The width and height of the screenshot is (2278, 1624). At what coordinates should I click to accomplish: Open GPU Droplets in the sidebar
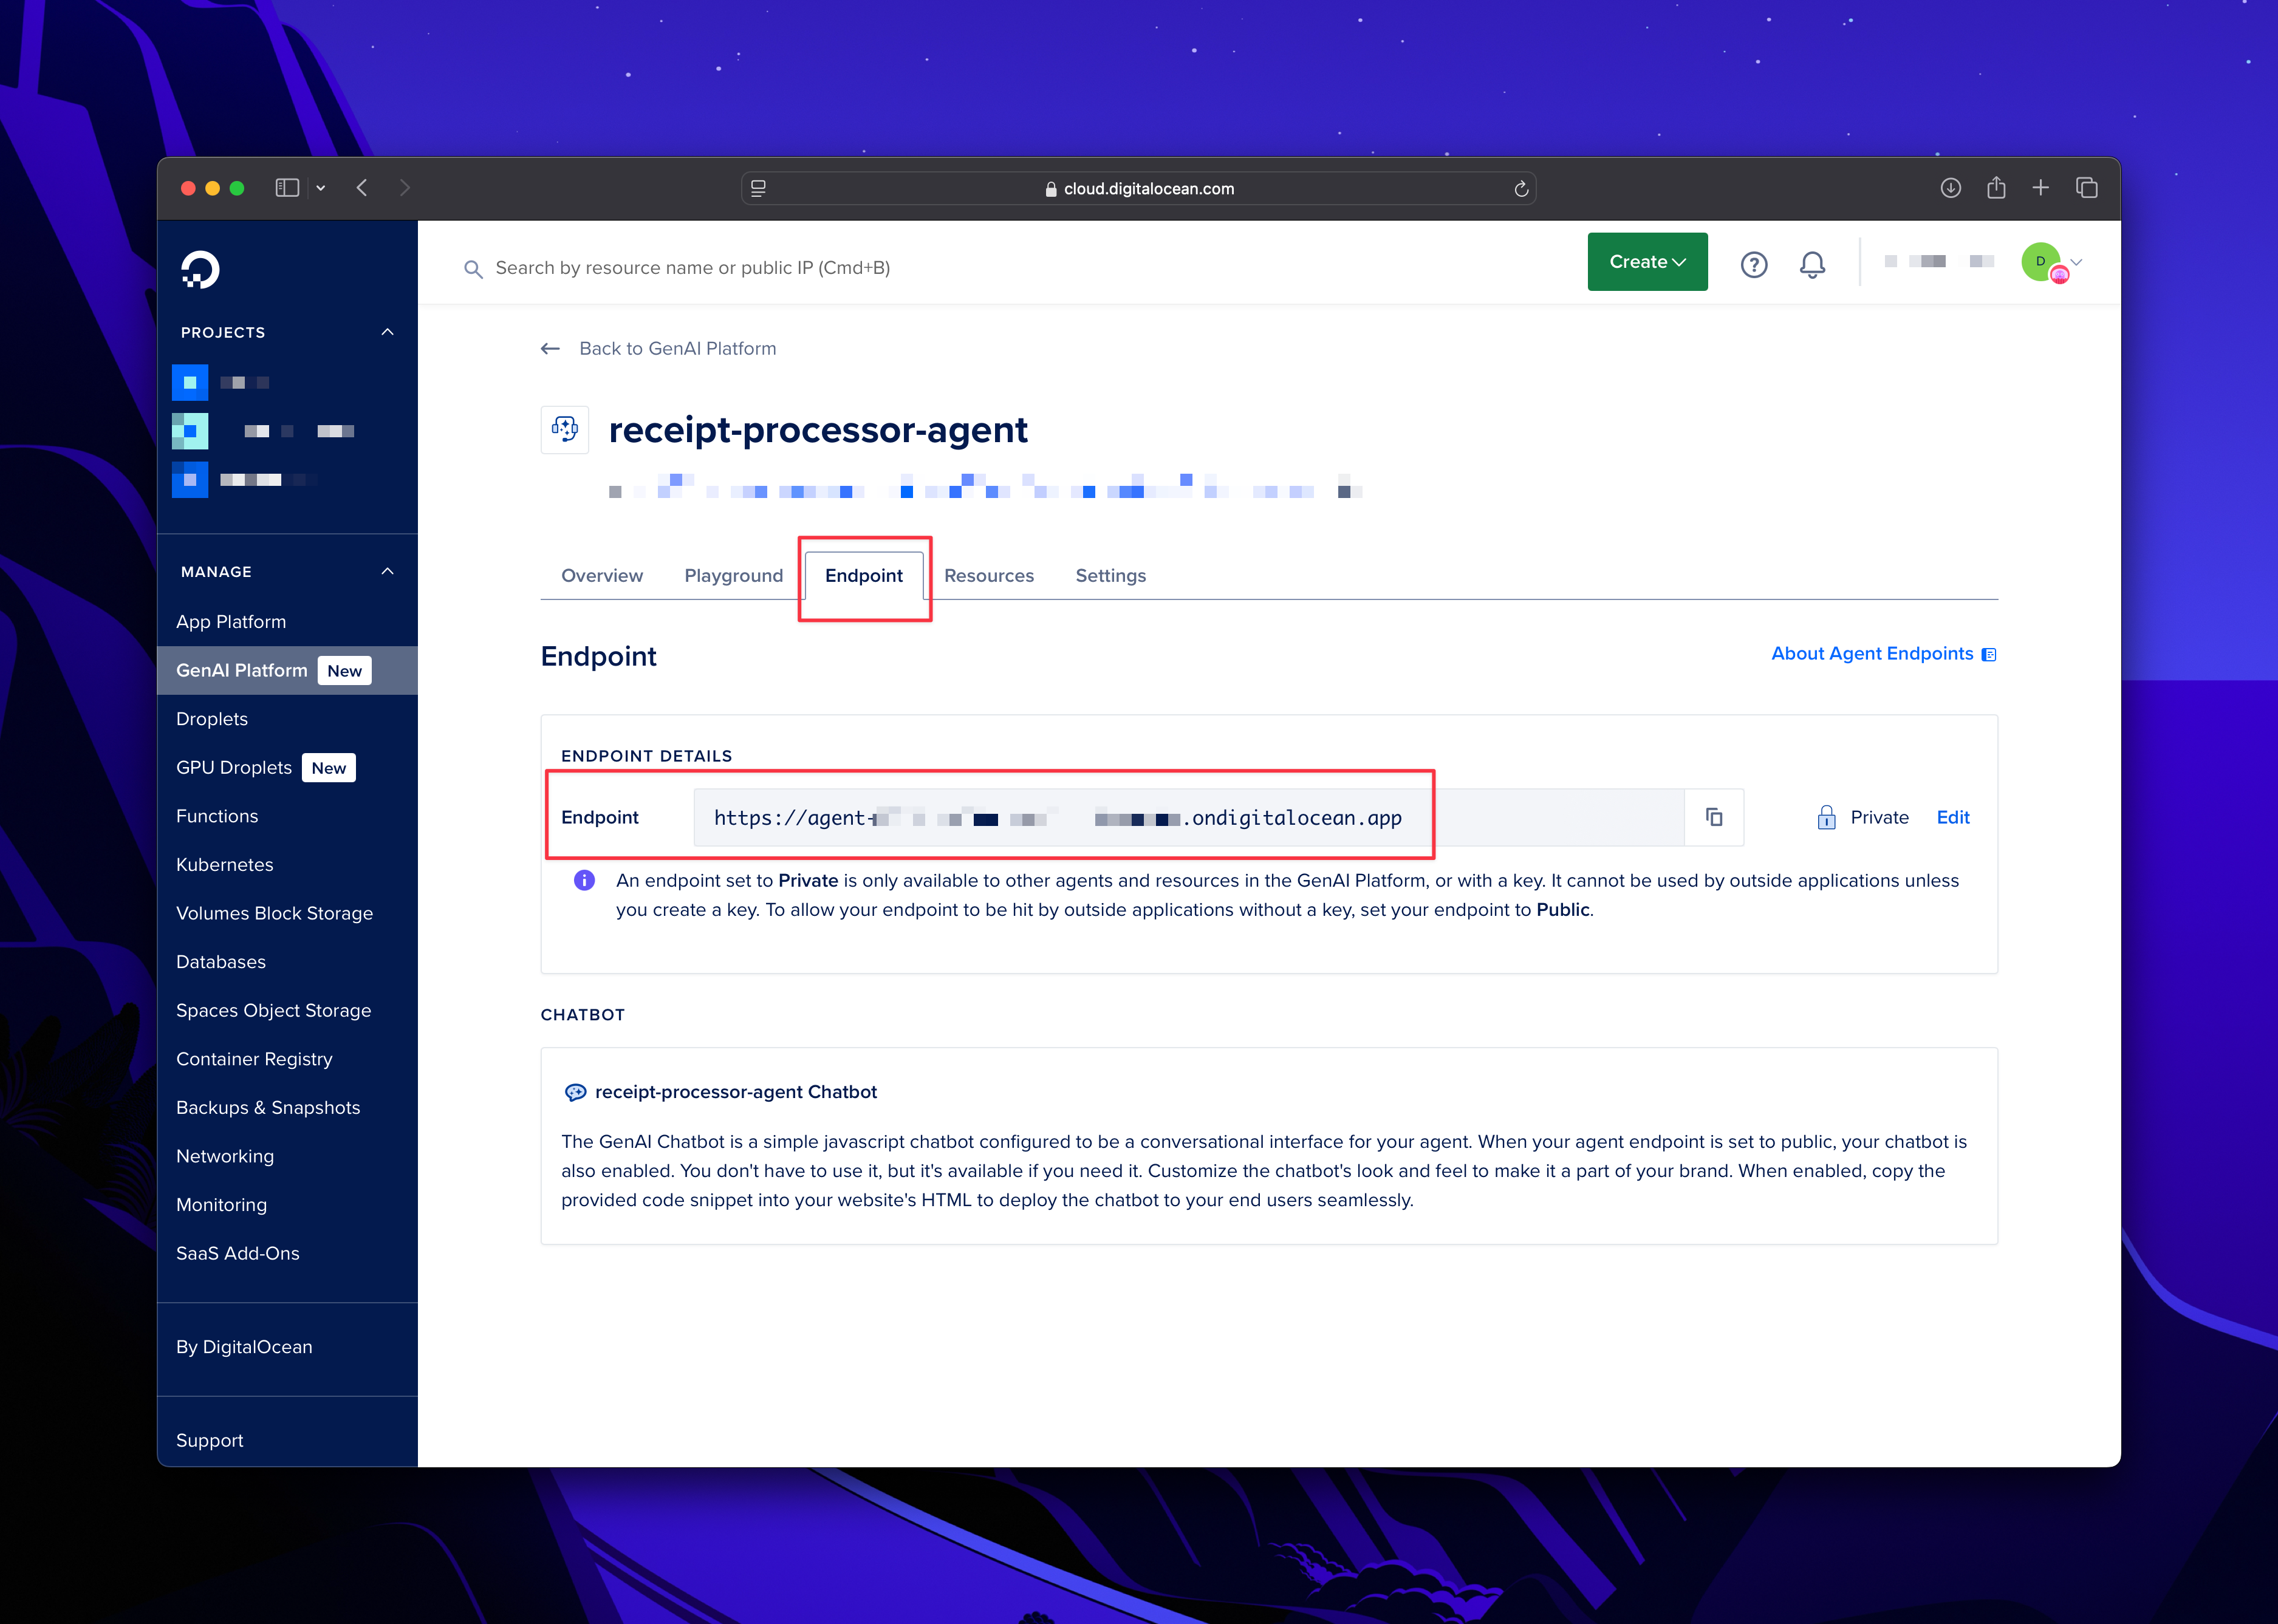[x=234, y=767]
